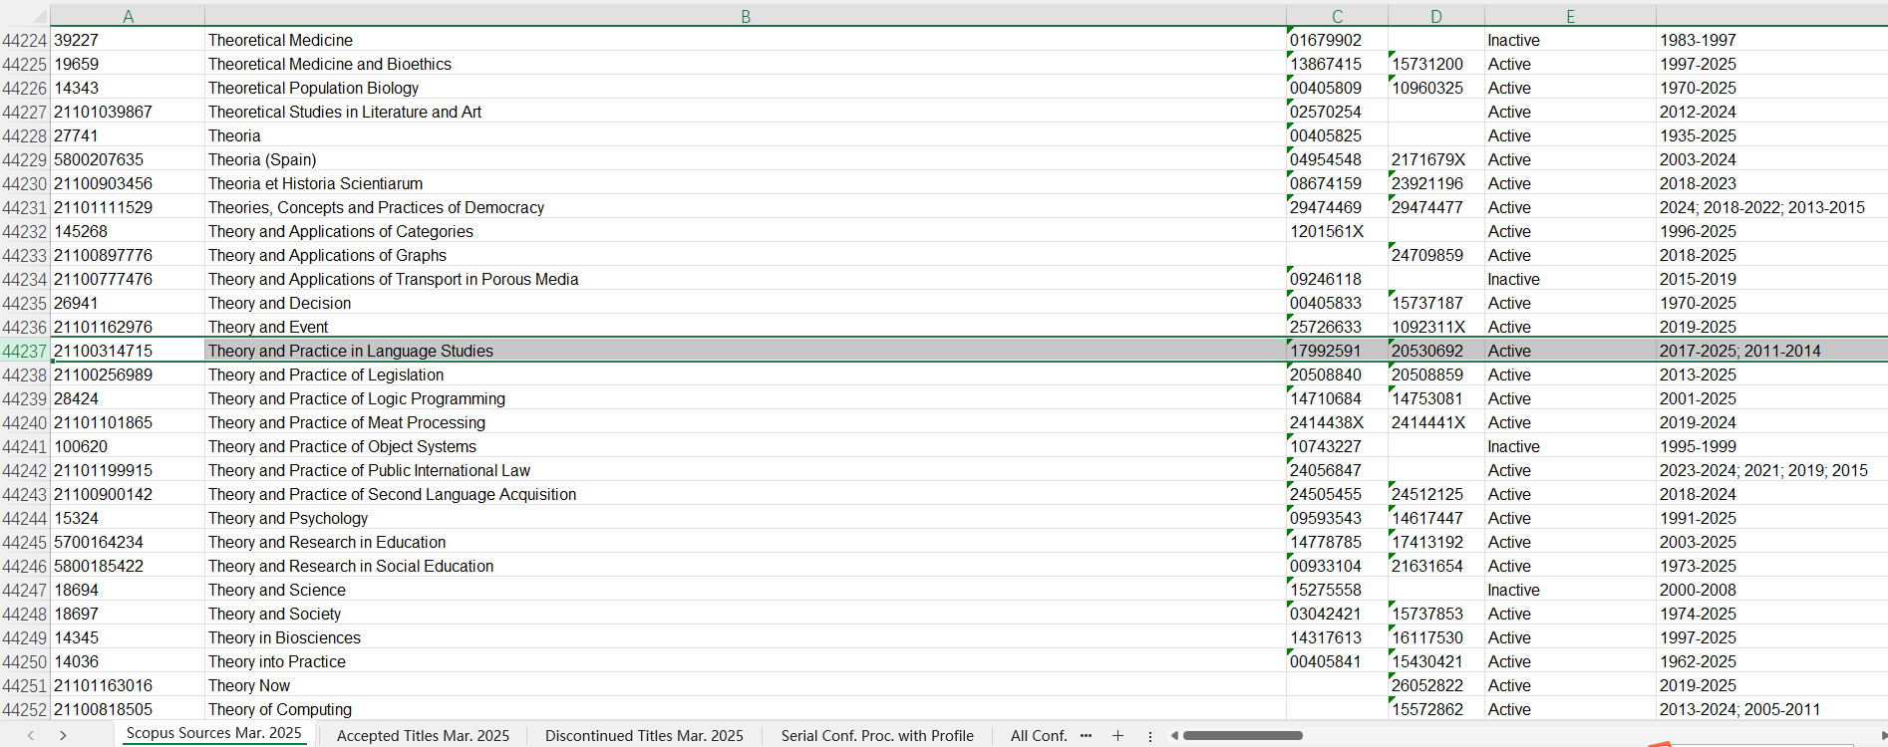The width and height of the screenshot is (1888, 747).
Task: Click horizontal scrollbar left arrow
Action: pyautogui.click(x=1174, y=736)
